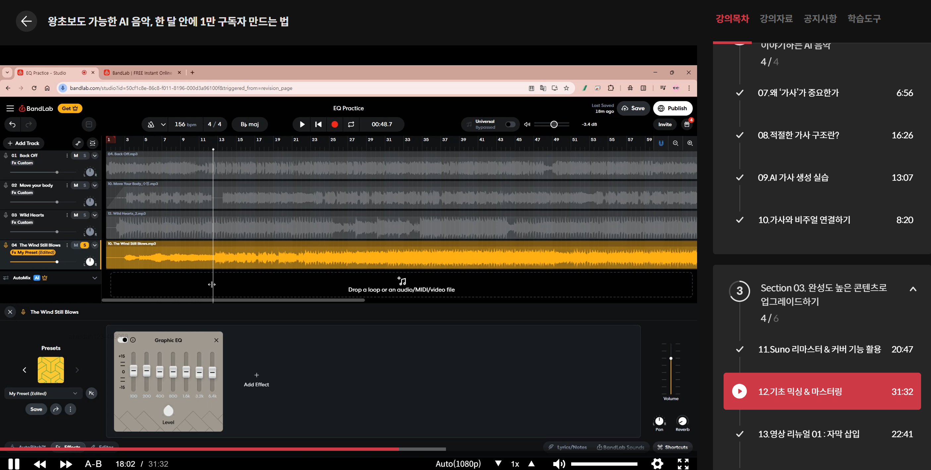Screen dimensions: 931x470
Task: Expand the Wild Hearts track options
Action: pyautogui.click(x=95, y=215)
